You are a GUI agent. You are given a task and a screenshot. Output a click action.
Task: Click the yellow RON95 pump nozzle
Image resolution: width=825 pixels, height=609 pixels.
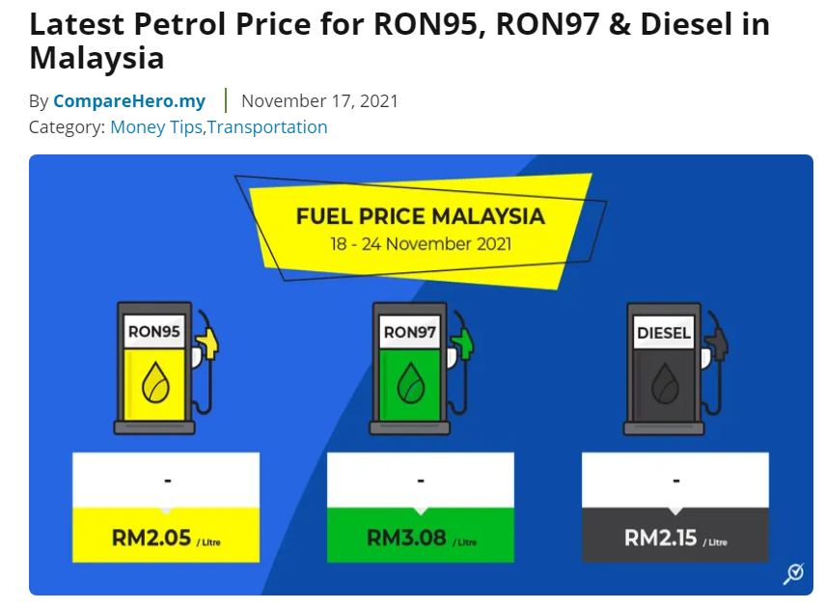(x=207, y=343)
